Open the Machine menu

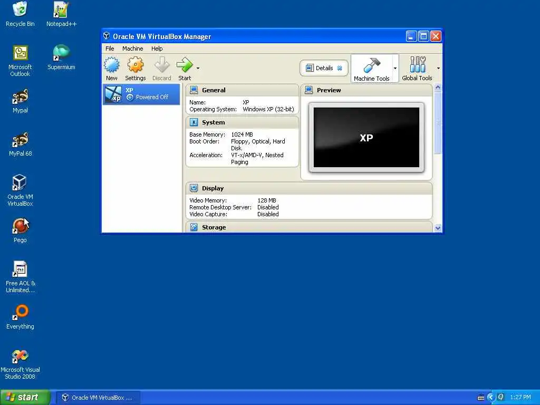tap(132, 49)
